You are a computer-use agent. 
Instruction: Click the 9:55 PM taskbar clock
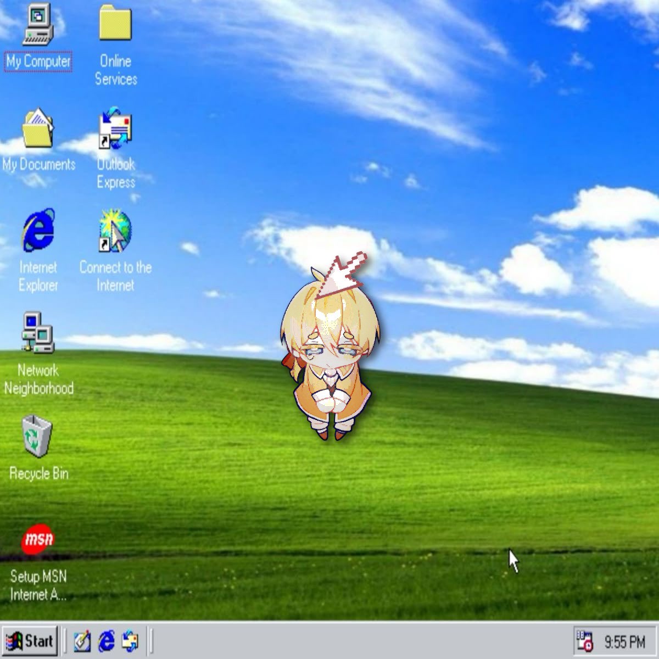coord(625,641)
